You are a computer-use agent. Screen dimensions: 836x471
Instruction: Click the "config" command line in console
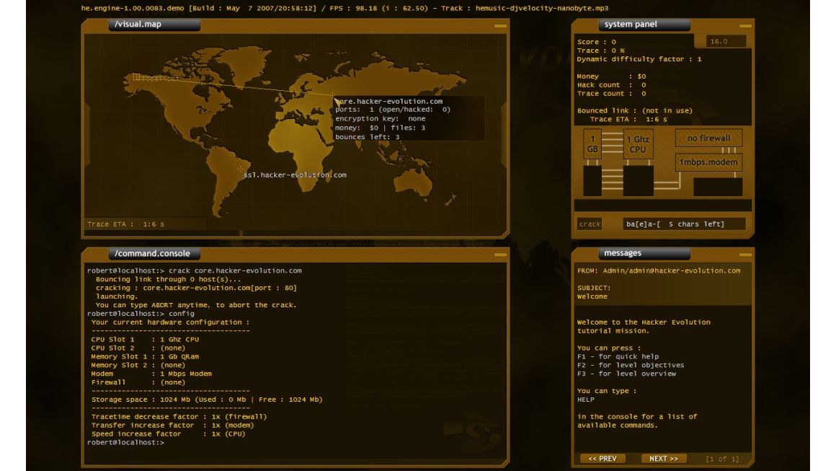pos(141,313)
